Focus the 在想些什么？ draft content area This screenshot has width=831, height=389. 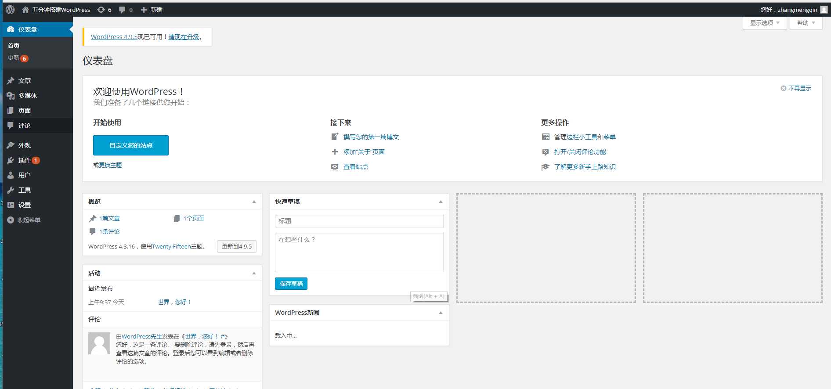(x=359, y=252)
